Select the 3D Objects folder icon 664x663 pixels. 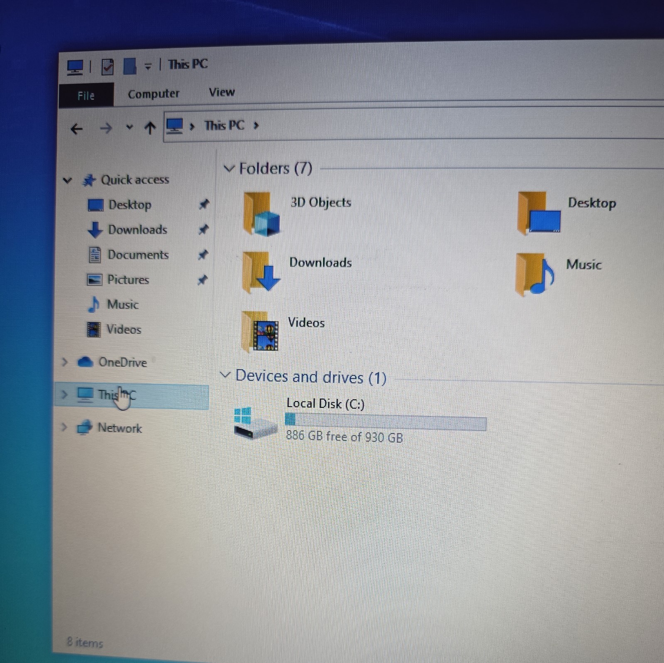pyautogui.click(x=262, y=214)
